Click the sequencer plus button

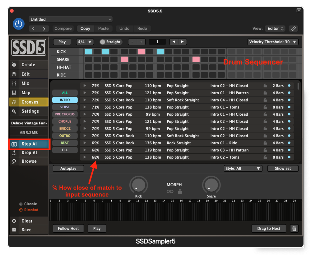(141, 42)
